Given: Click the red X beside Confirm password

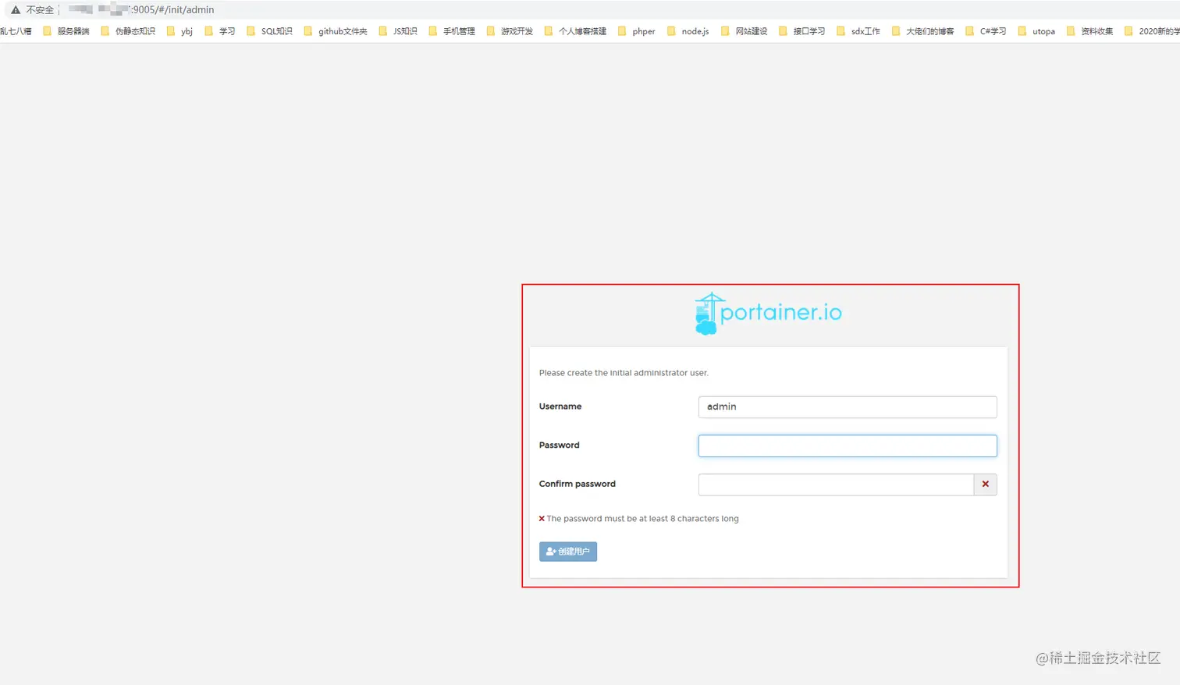Looking at the screenshot, I should click(x=985, y=484).
